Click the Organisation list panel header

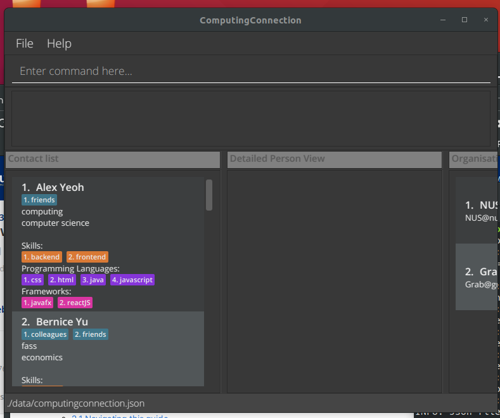(473, 159)
